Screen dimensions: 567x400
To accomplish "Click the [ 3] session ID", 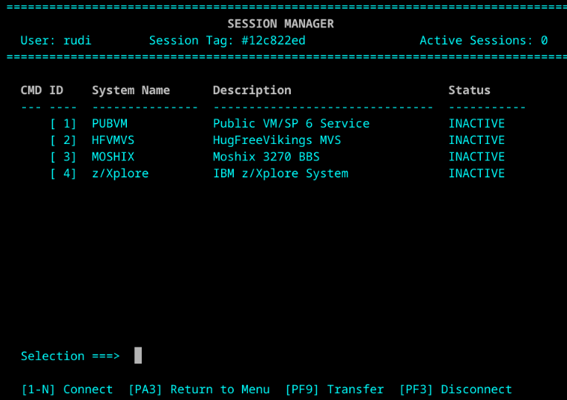I will 63,157.
